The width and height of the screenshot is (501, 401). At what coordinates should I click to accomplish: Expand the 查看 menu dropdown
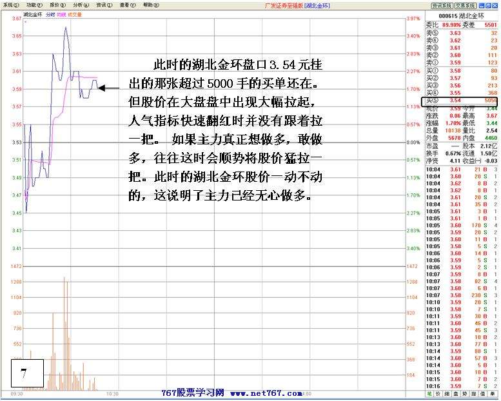coord(124,5)
